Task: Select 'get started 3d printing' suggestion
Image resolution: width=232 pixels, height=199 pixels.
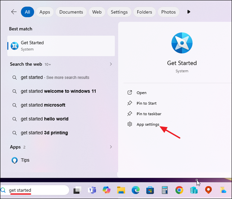Action: [44, 133]
